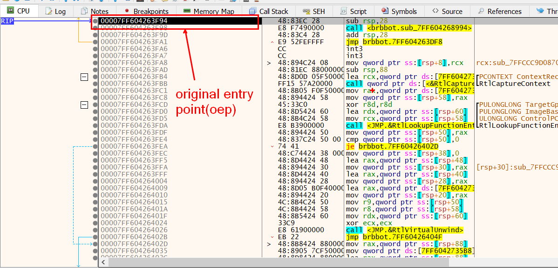Collapse the code block at 00007FF604263FCD
The image size is (558, 268).
(x=84, y=105)
